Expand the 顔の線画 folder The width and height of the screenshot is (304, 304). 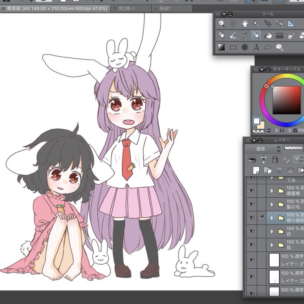(x=272, y=218)
